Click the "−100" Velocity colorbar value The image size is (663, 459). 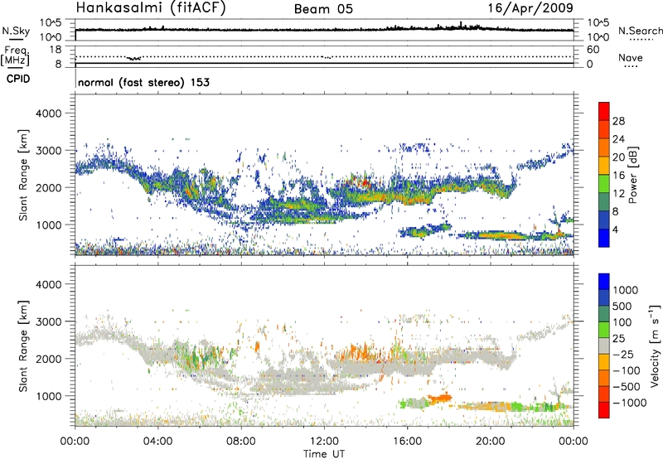pyautogui.click(x=626, y=370)
